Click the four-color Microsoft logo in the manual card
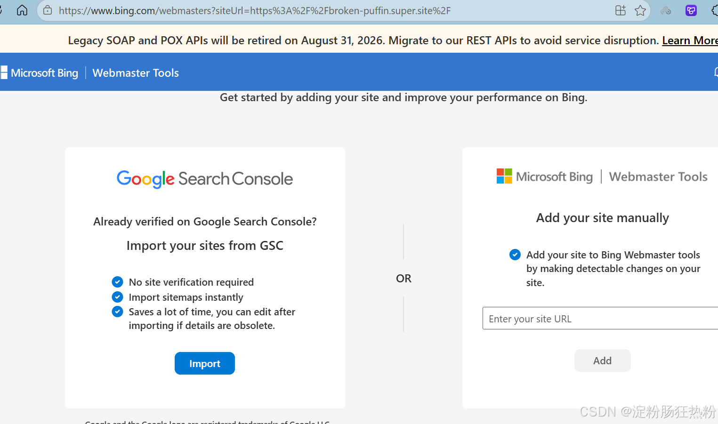Screen dimensions: 718x424 pos(504,176)
